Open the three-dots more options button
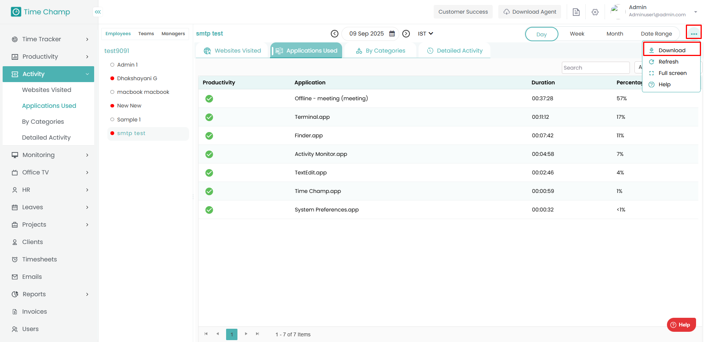704x342 pixels. coord(693,34)
